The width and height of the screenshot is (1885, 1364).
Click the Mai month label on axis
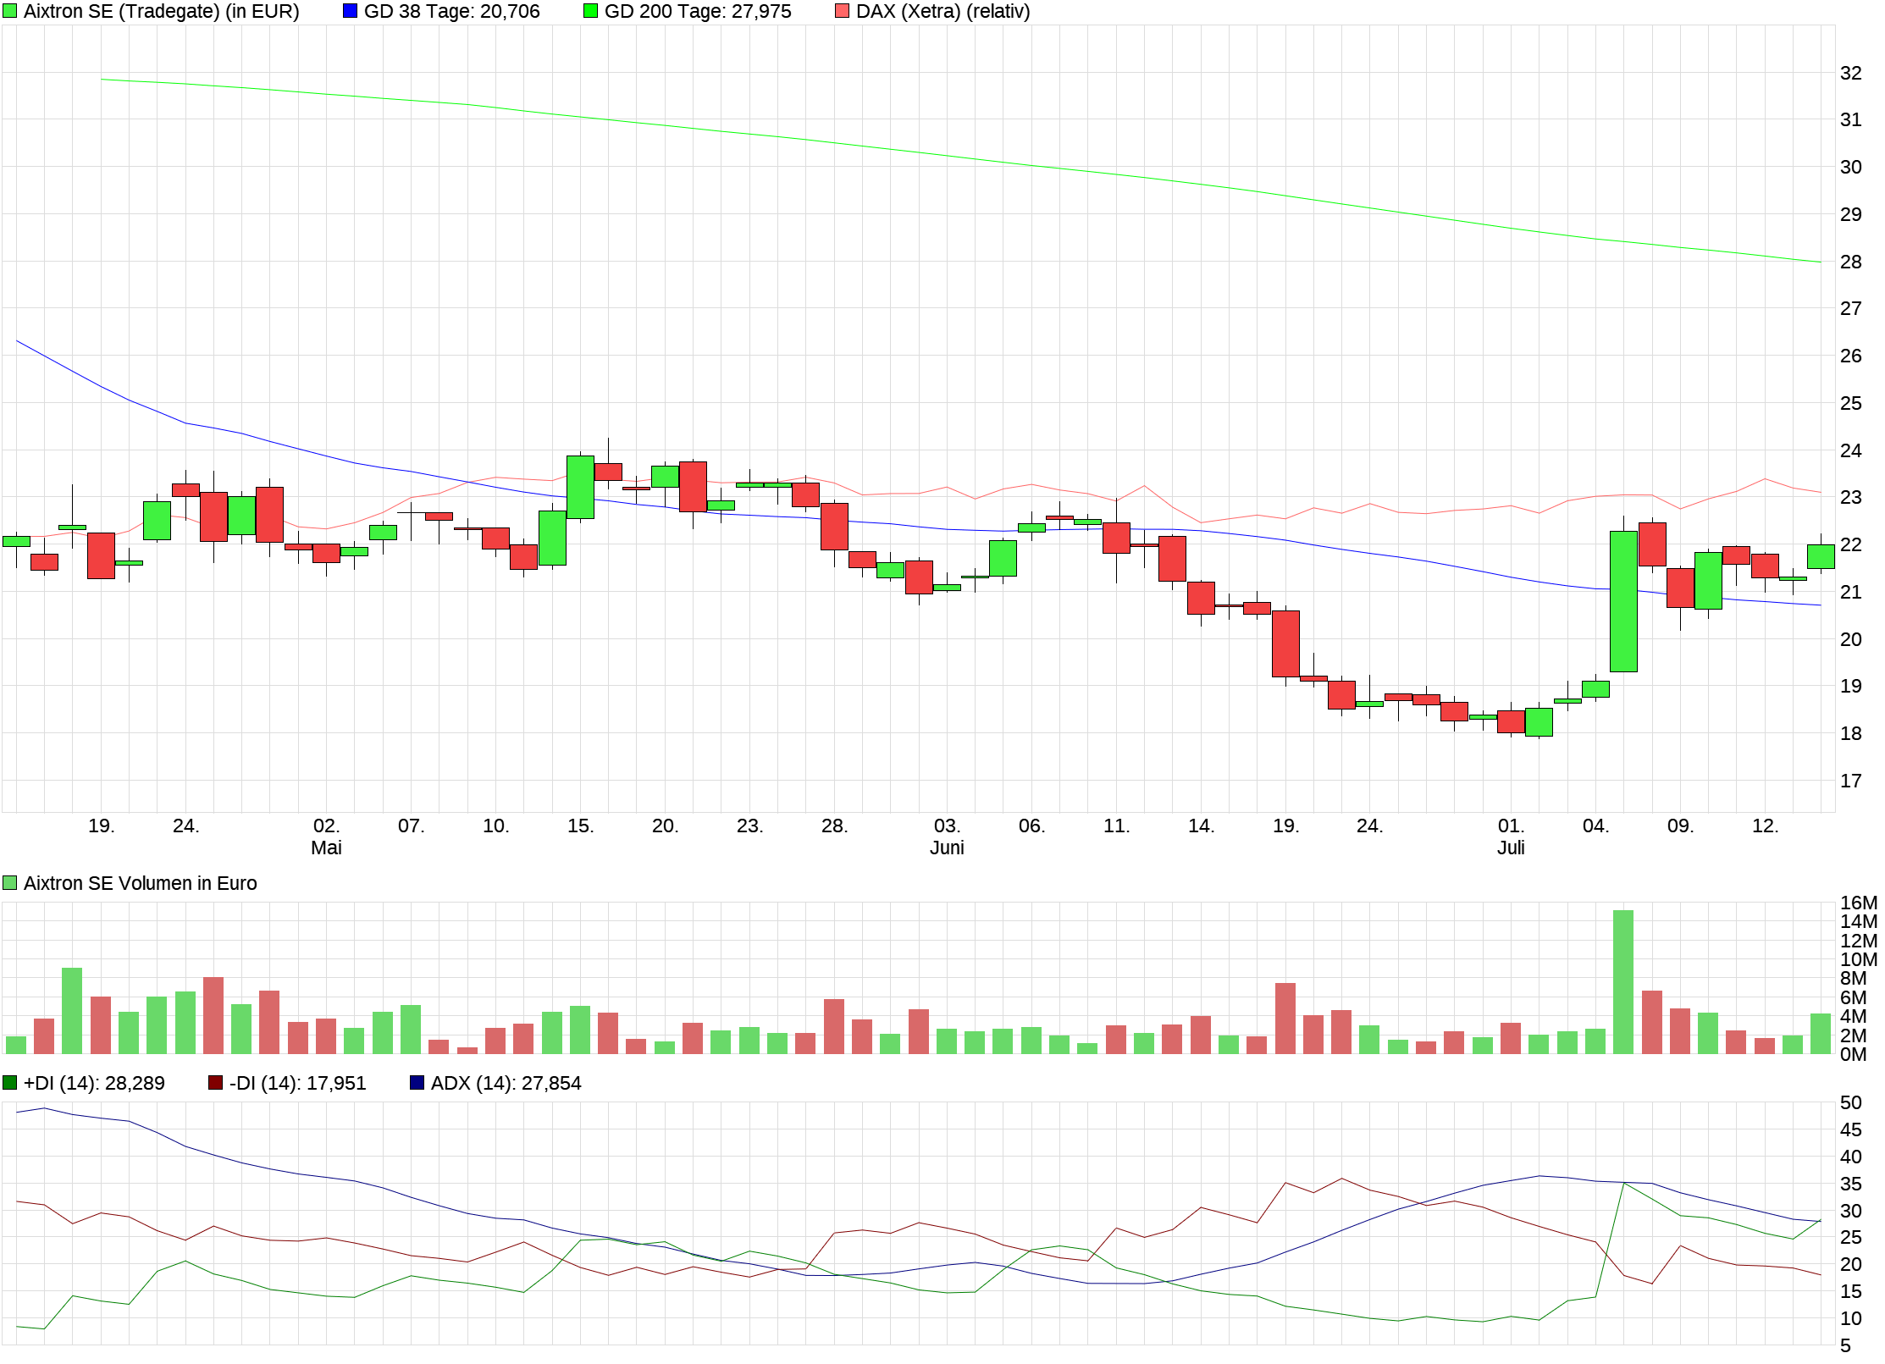[x=326, y=848]
